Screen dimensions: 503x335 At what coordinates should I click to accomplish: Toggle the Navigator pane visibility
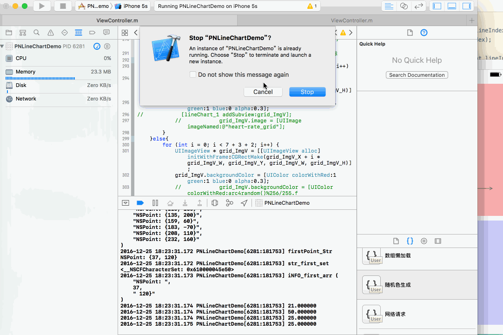tap(437, 6)
